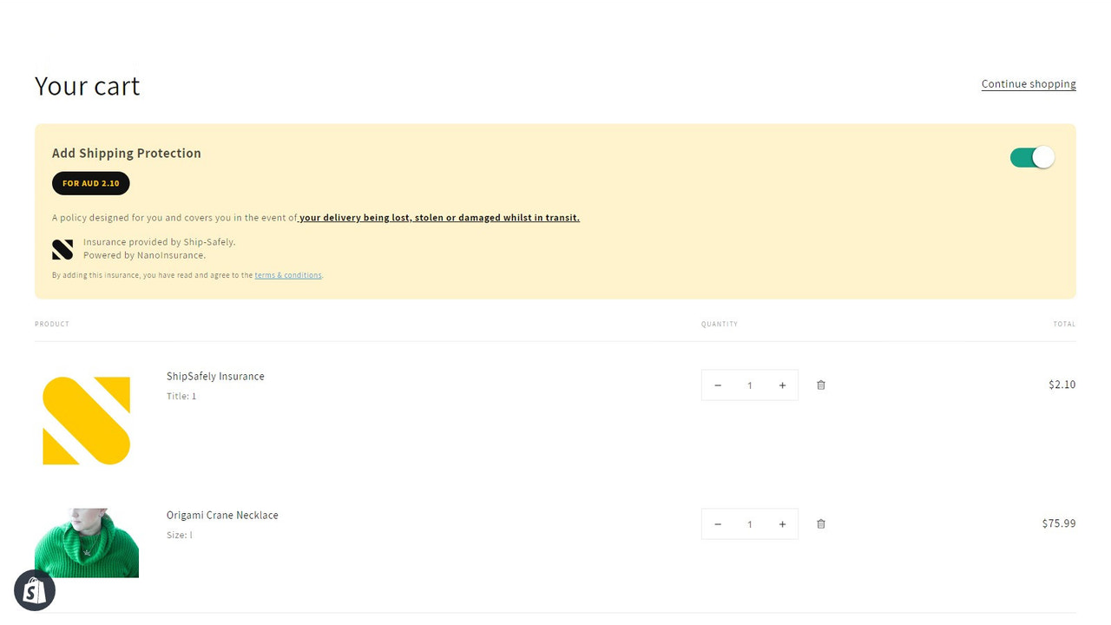Click the Ship-Safely logo icon in the banner
This screenshot has width=1111, height=625.
click(62, 248)
